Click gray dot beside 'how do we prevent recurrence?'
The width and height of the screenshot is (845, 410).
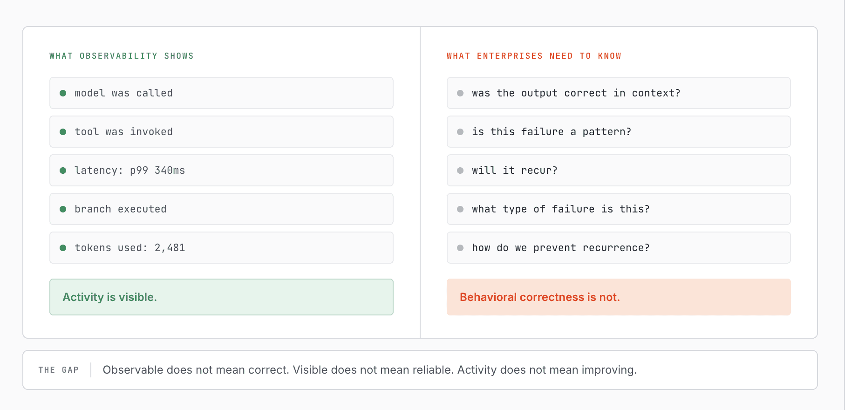pyautogui.click(x=460, y=248)
